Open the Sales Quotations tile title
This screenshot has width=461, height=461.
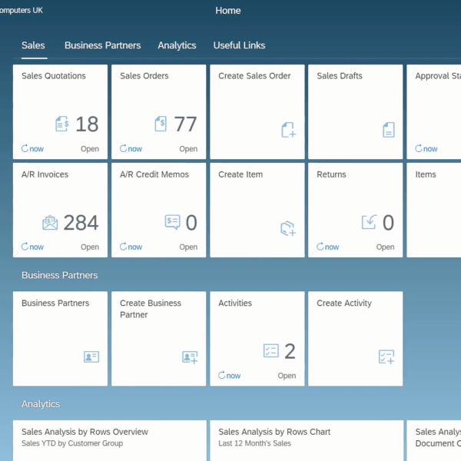(54, 76)
